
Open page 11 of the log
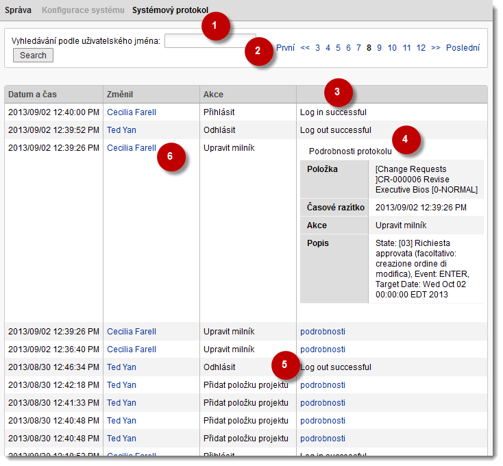(406, 48)
